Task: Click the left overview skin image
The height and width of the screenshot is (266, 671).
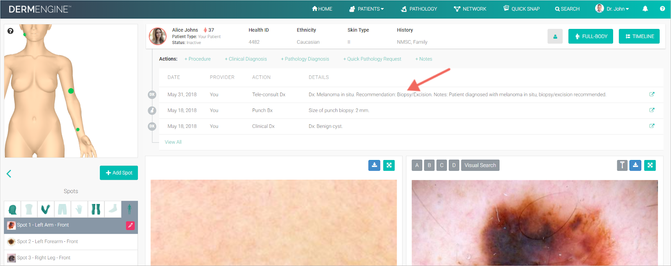Action: (273, 223)
